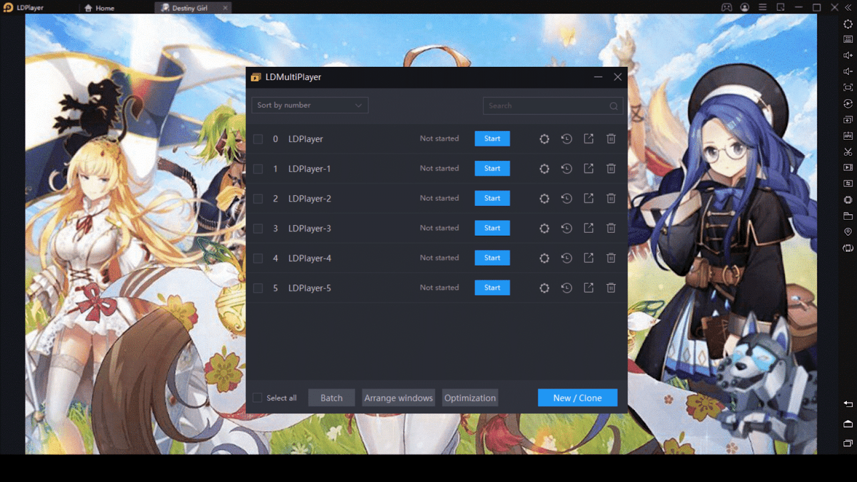Check the box for LDPlayer-2
The height and width of the screenshot is (482, 857).
coord(258,199)
